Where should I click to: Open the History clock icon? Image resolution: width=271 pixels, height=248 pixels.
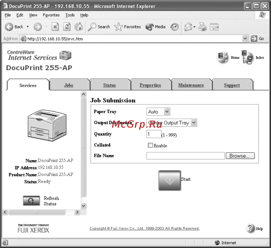(174, 27)
